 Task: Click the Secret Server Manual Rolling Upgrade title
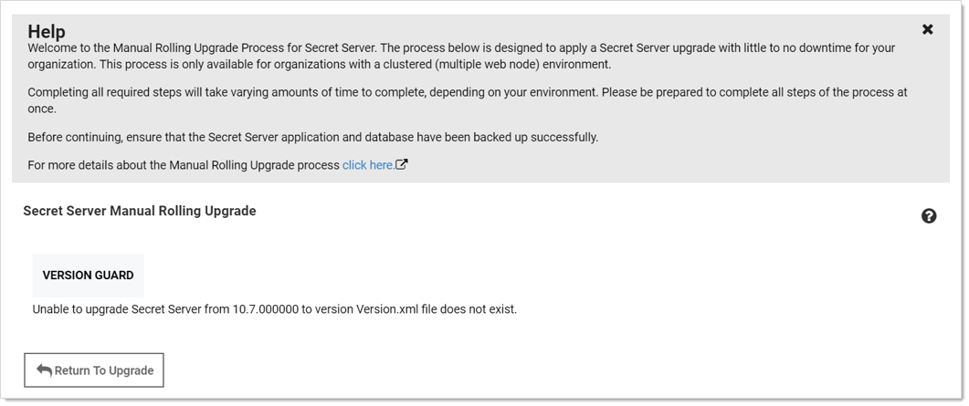tap(140, 211)
